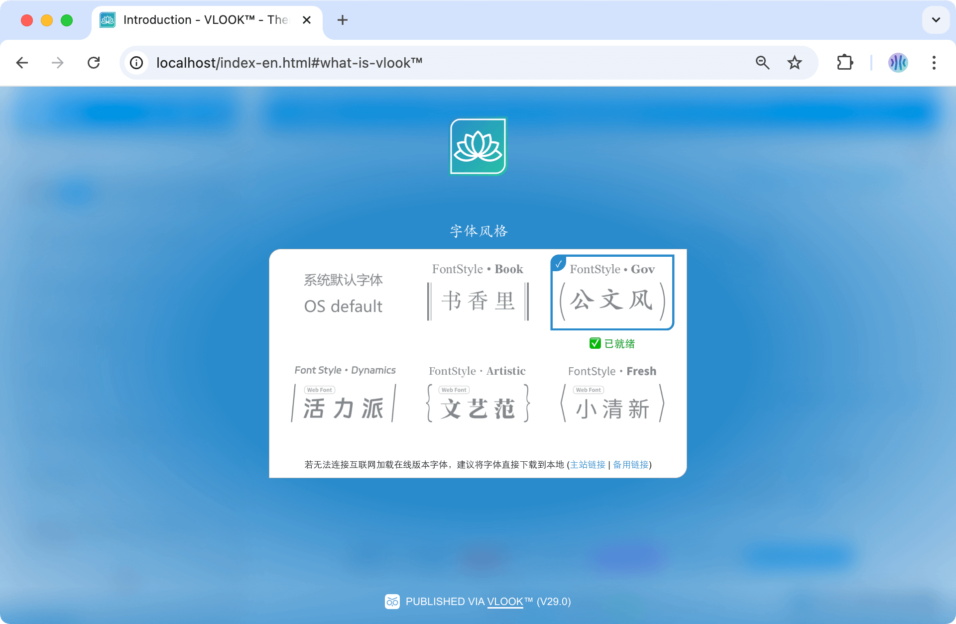Click the green 已就绪 ready status

[612, 343]
